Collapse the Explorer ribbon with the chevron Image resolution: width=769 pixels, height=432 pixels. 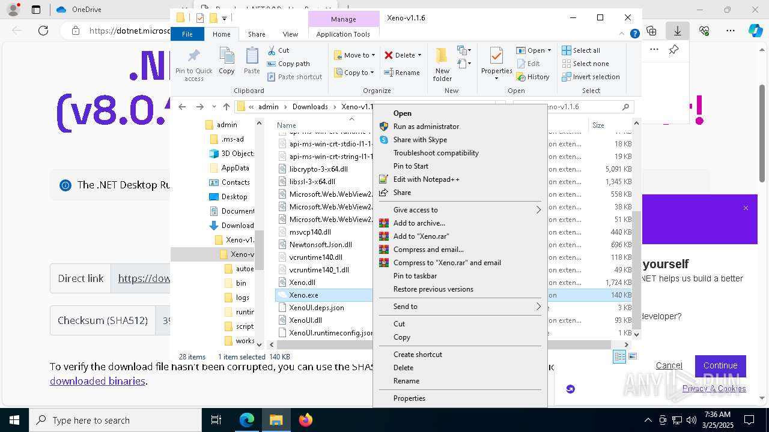point(622,34)
